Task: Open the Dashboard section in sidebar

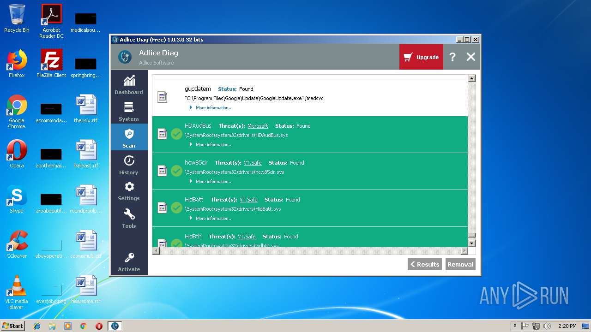Action: [x=129, y=84]
